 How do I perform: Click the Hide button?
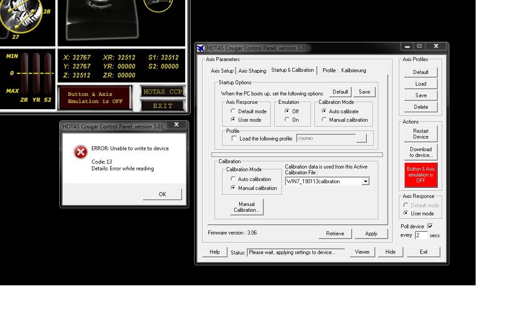tap(390, 252)
